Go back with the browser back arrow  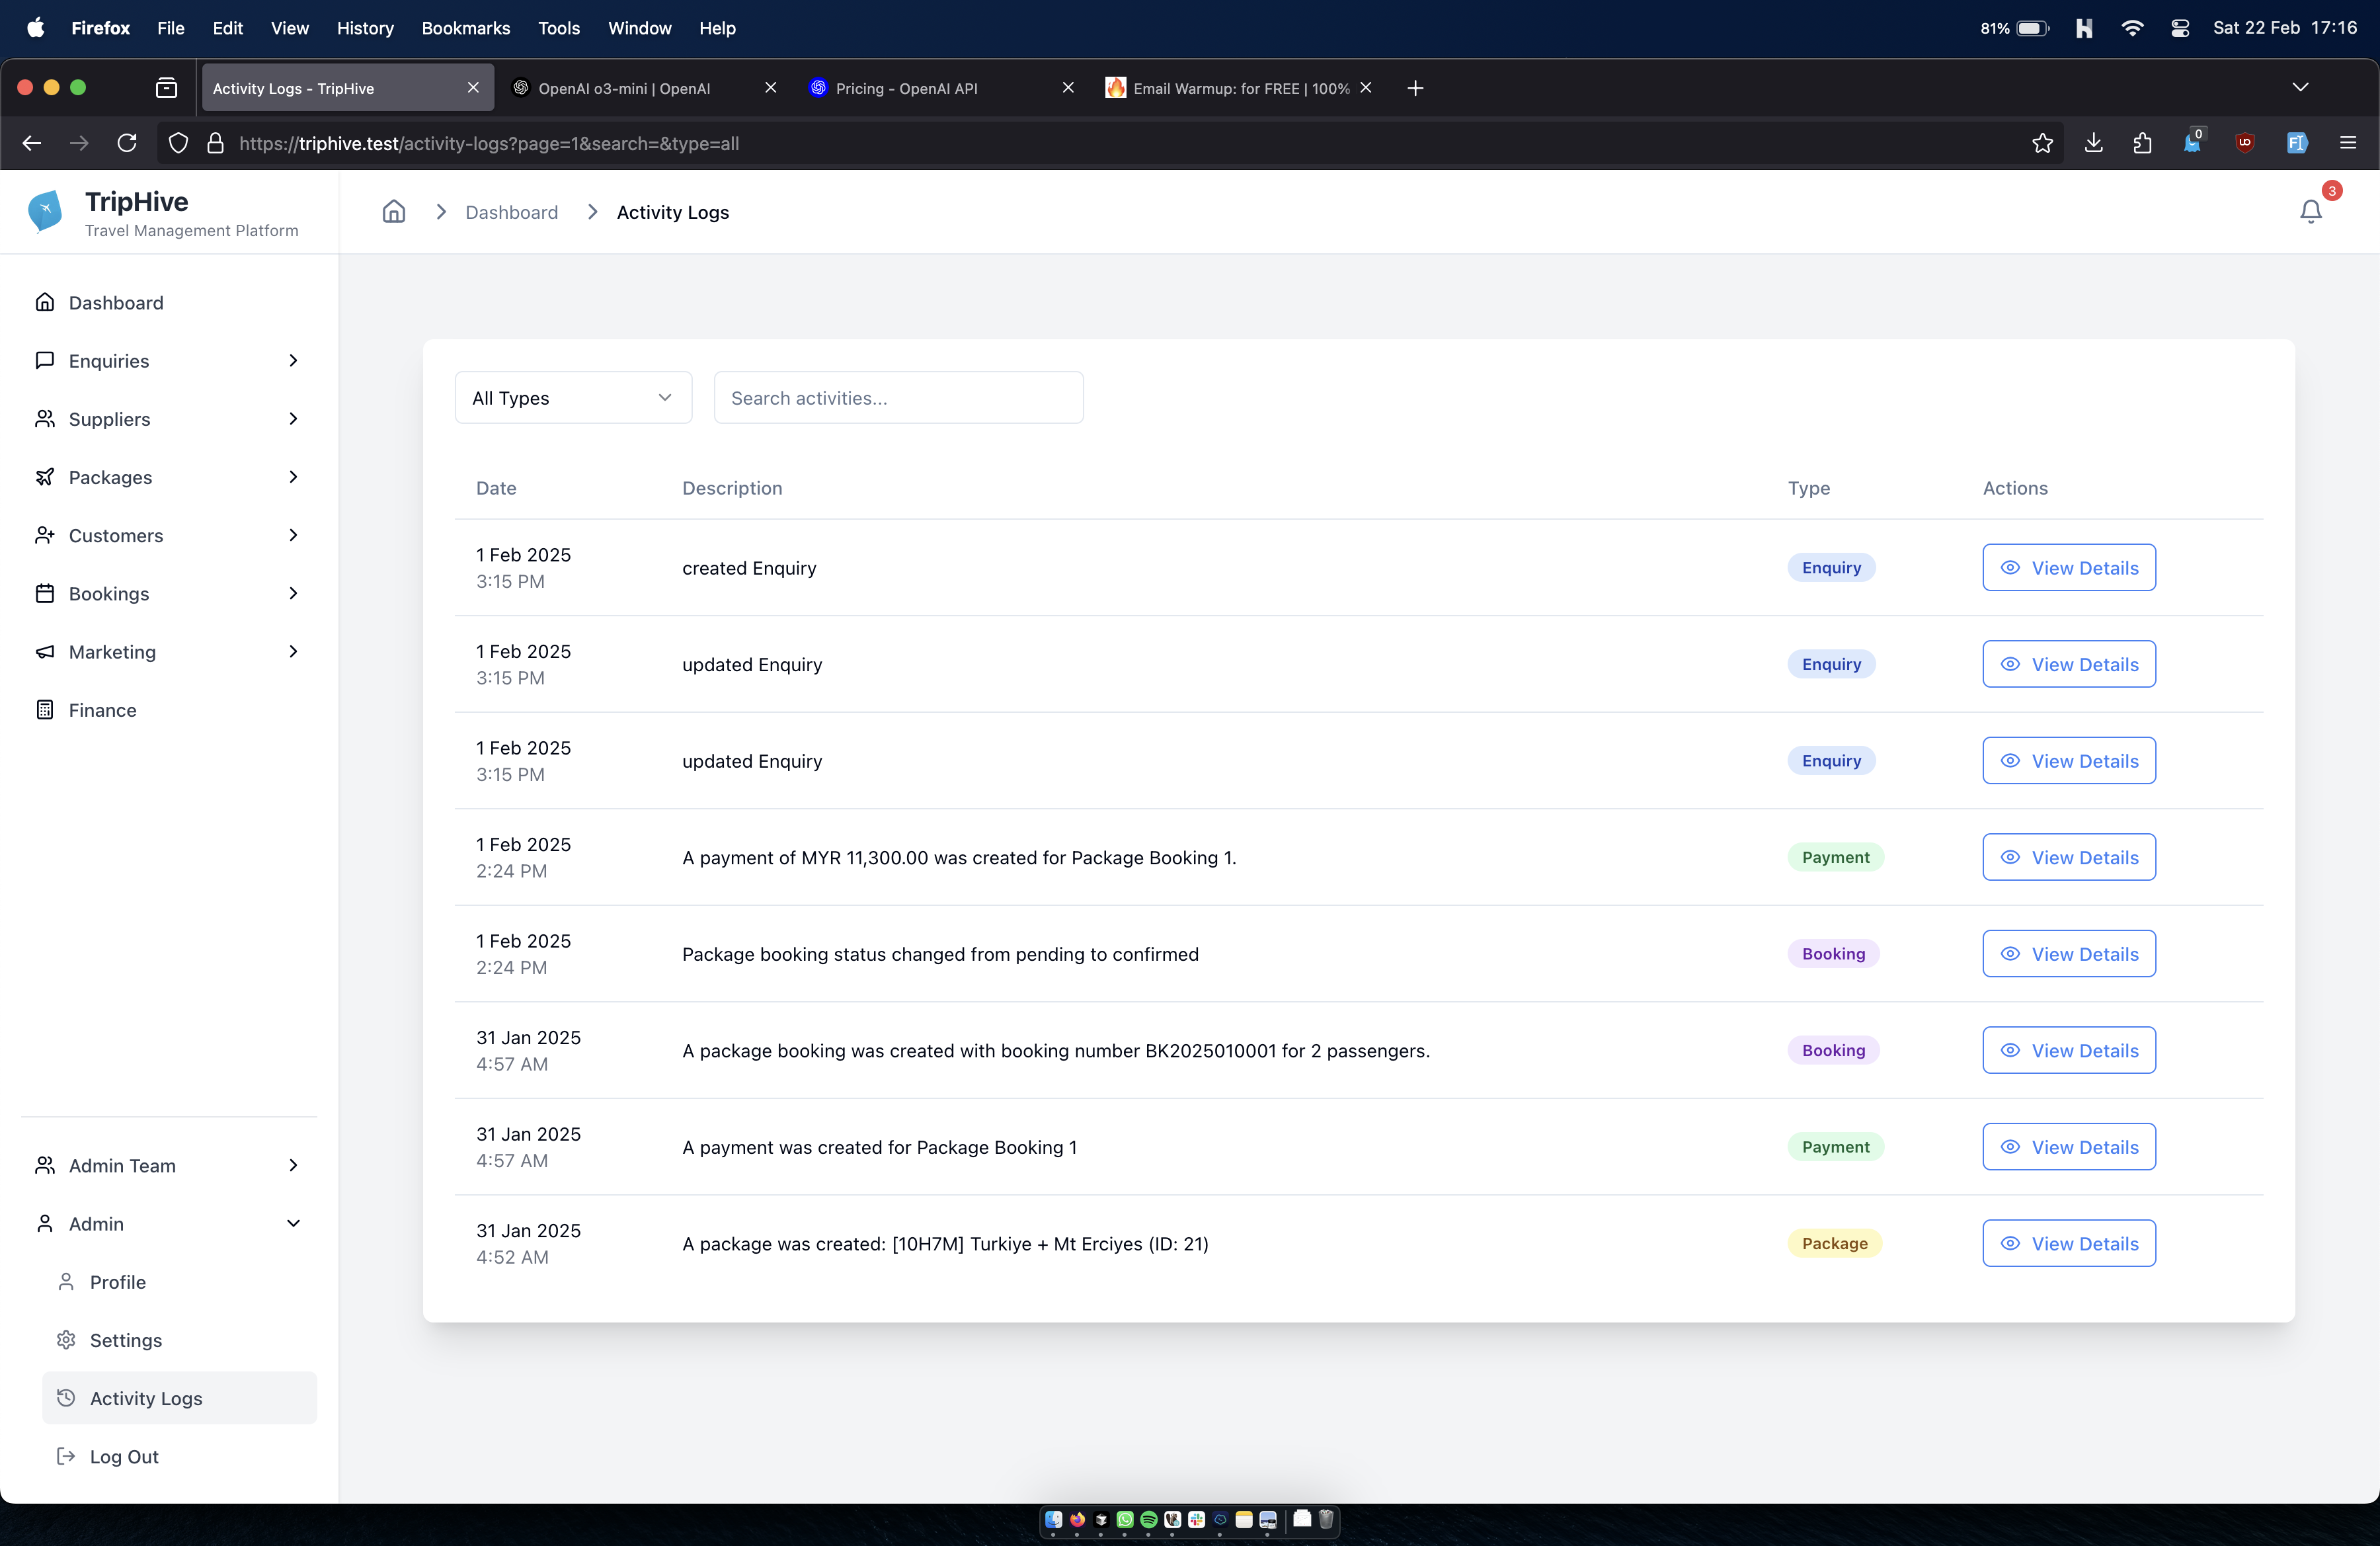click(32, 143)
